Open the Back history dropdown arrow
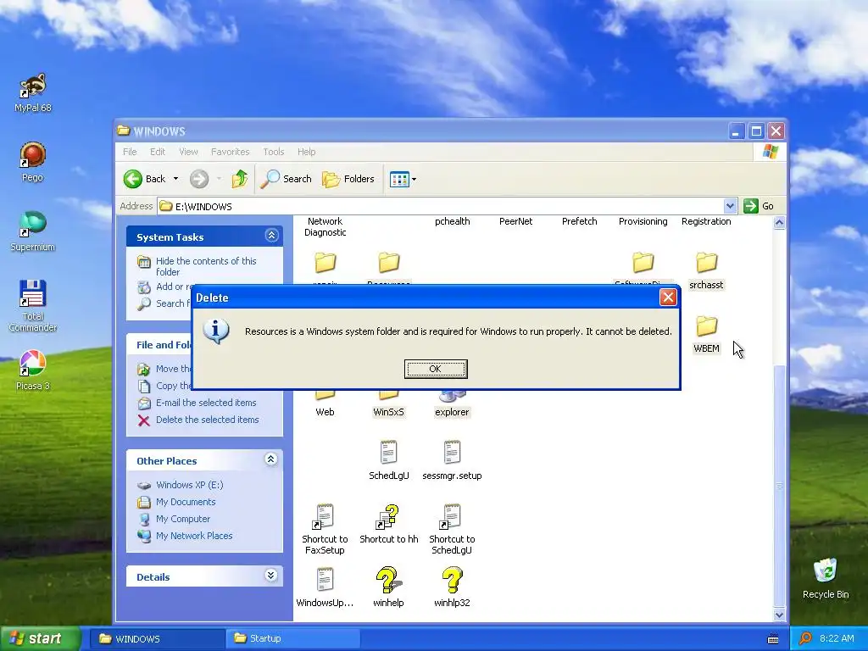This screenshot has height=651, width=868. (175, 179)
